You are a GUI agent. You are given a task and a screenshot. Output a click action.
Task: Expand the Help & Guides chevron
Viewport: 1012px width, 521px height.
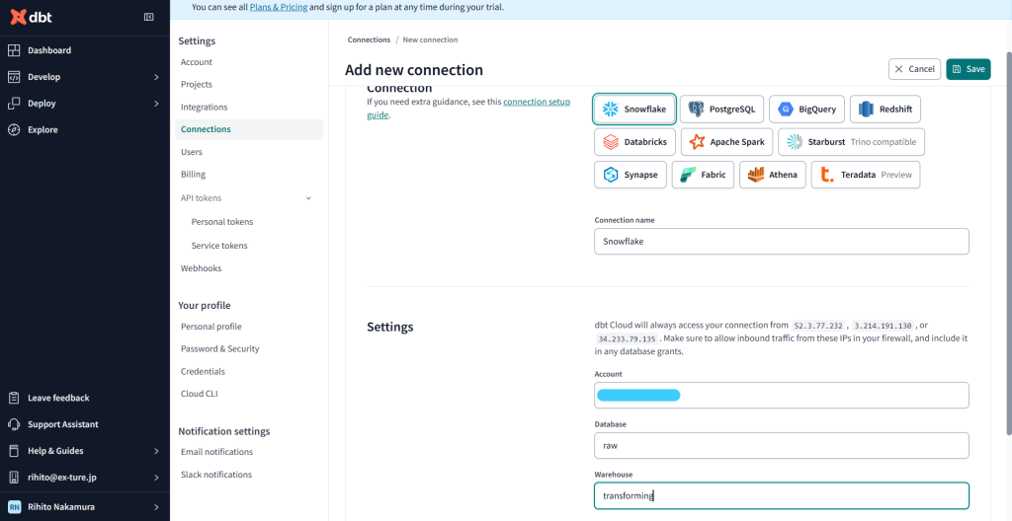click(x=156, y=451)
